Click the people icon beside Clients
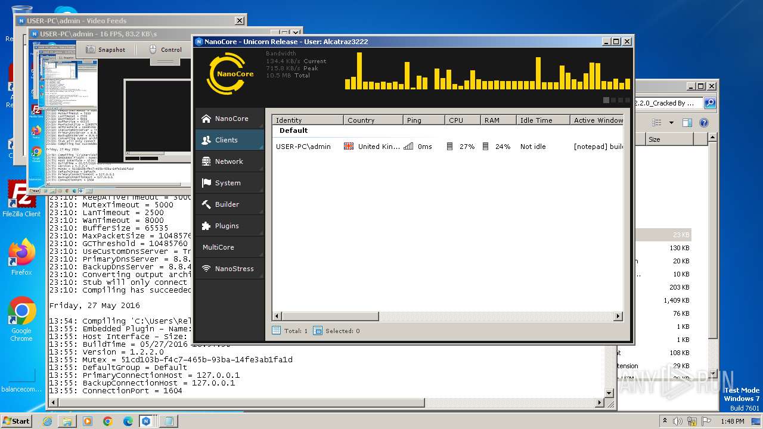This screenshot has width=763, height=429. pyautogui.click(x=206, y=140)
